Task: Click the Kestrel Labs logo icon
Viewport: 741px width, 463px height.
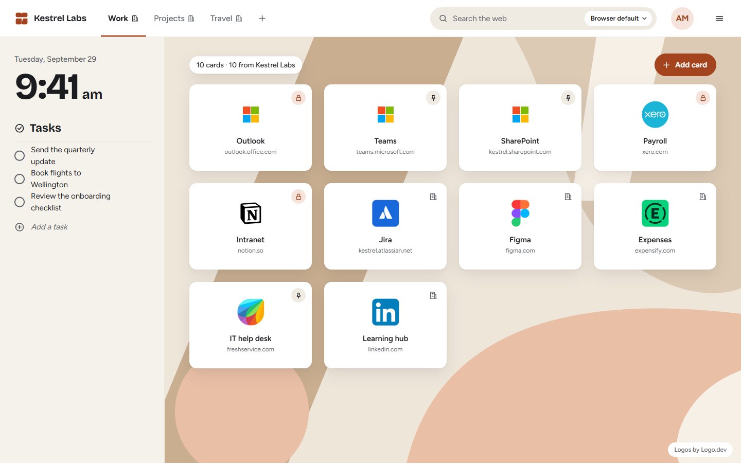Action: (22, 19)
